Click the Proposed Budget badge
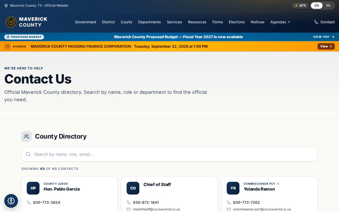This screenshot has width=339, height=212. point(24,37)
